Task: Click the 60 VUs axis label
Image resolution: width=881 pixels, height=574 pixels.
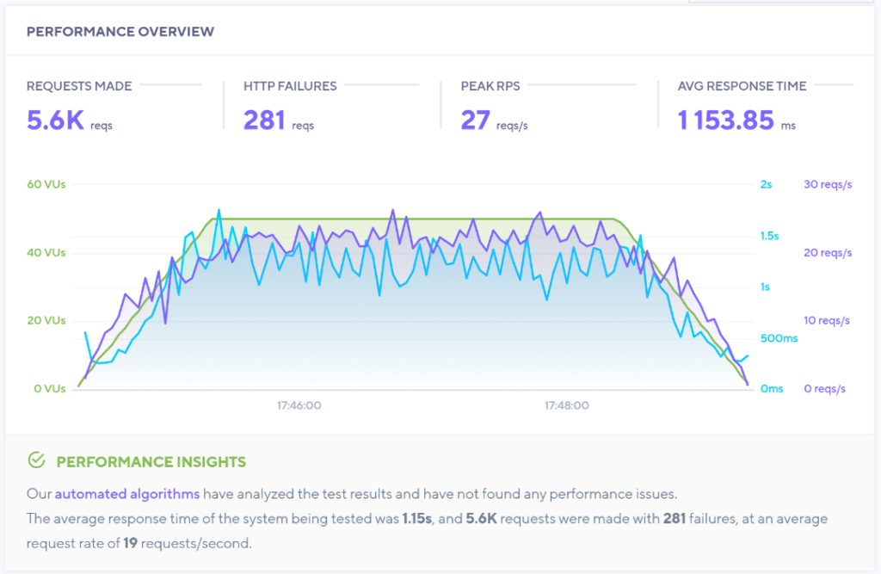Action: coord(46,184)
